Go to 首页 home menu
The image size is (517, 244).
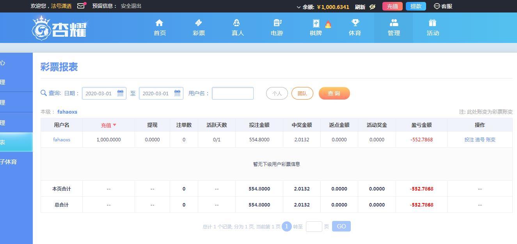160,28
